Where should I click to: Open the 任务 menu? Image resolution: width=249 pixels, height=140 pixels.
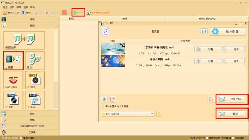click(x=5, y=7)
